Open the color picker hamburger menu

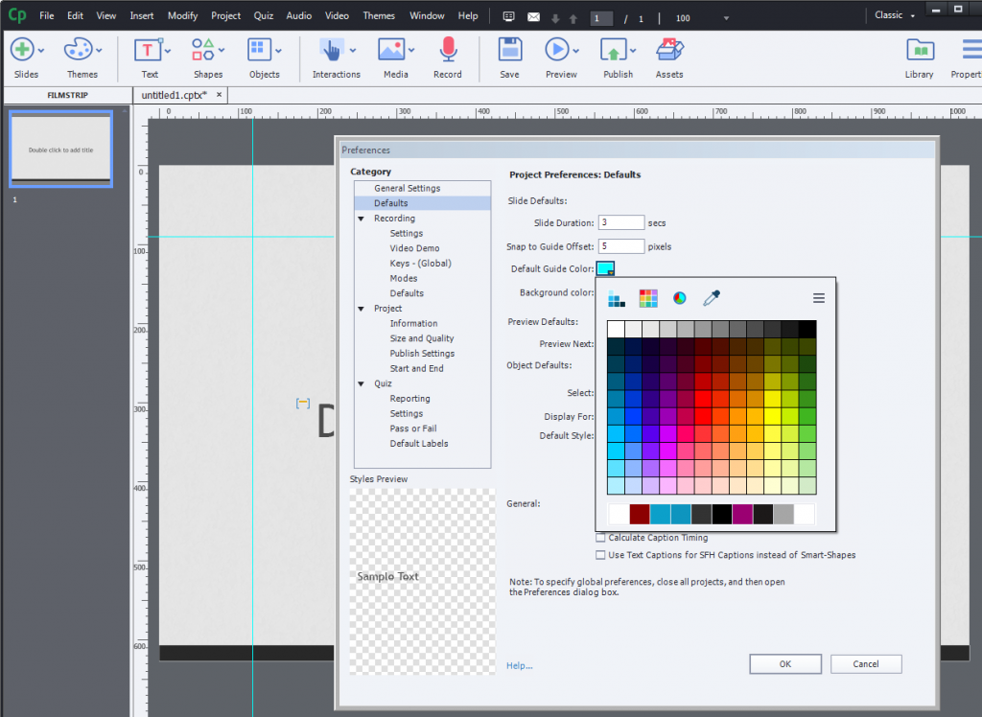click(819, 299)
